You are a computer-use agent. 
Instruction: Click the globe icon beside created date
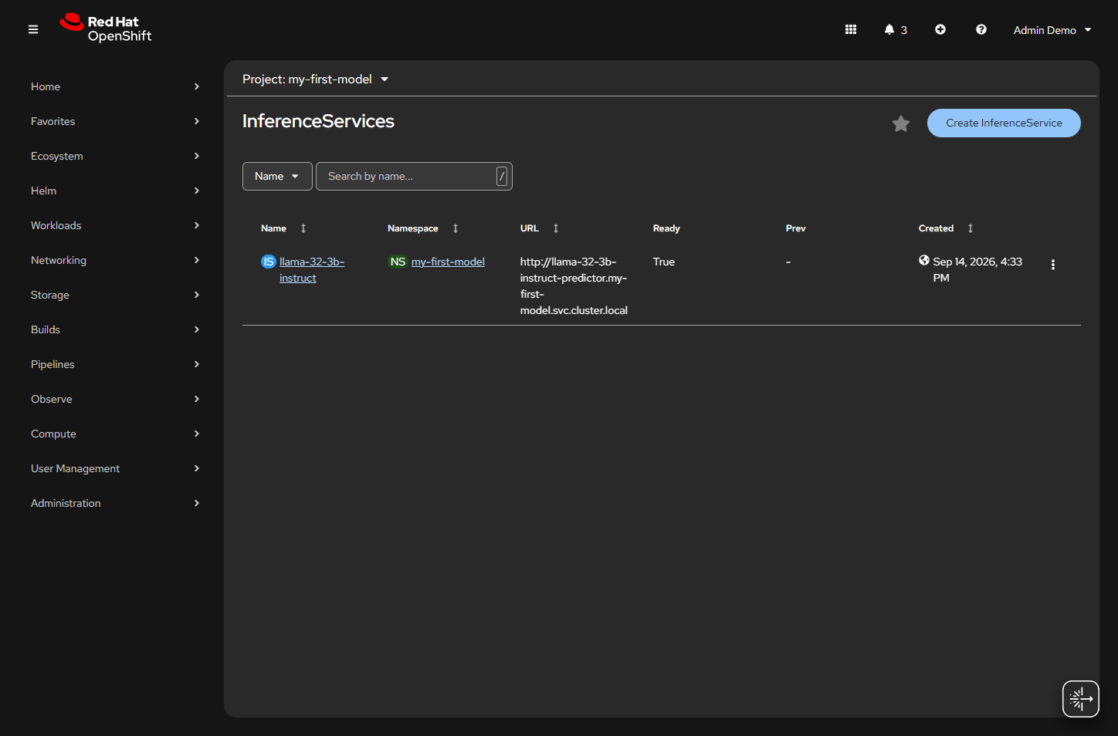[x=924, y=261]
